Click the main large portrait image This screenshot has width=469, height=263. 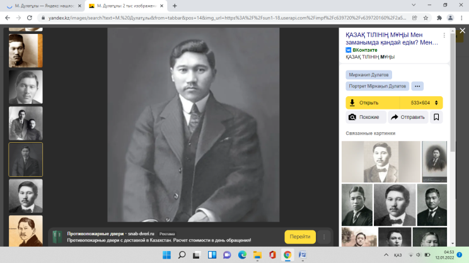[194, 125]
